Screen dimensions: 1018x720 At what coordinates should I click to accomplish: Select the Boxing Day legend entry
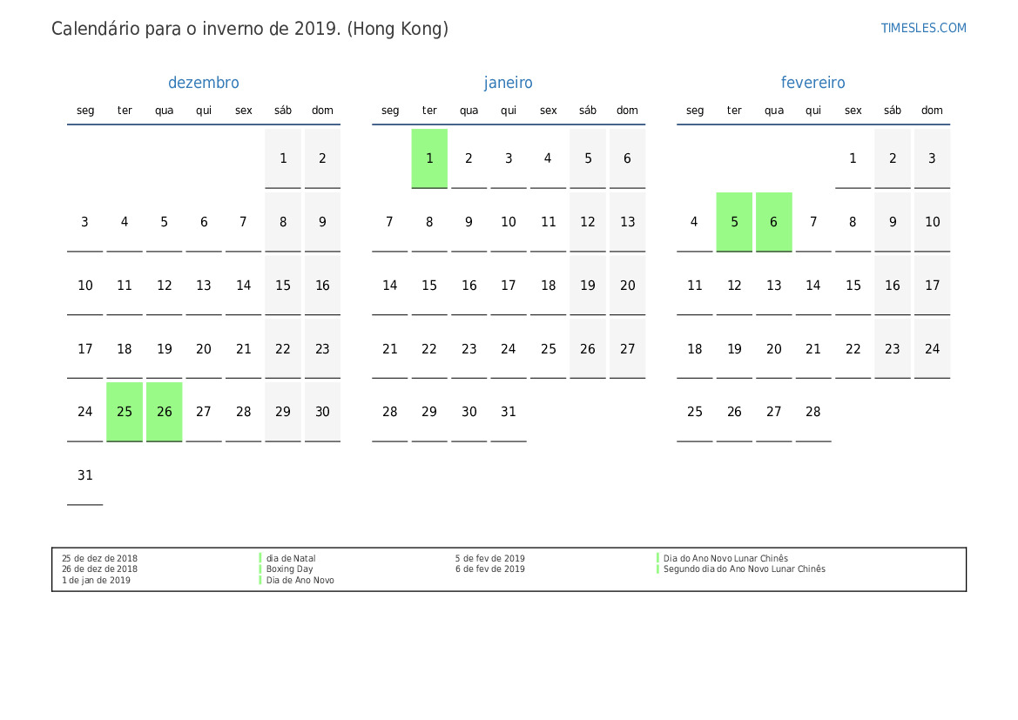click(289, 569)
